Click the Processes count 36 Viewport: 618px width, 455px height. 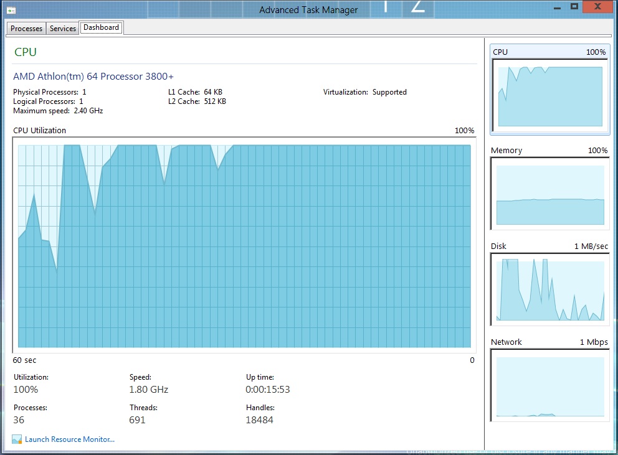(19, 420)
